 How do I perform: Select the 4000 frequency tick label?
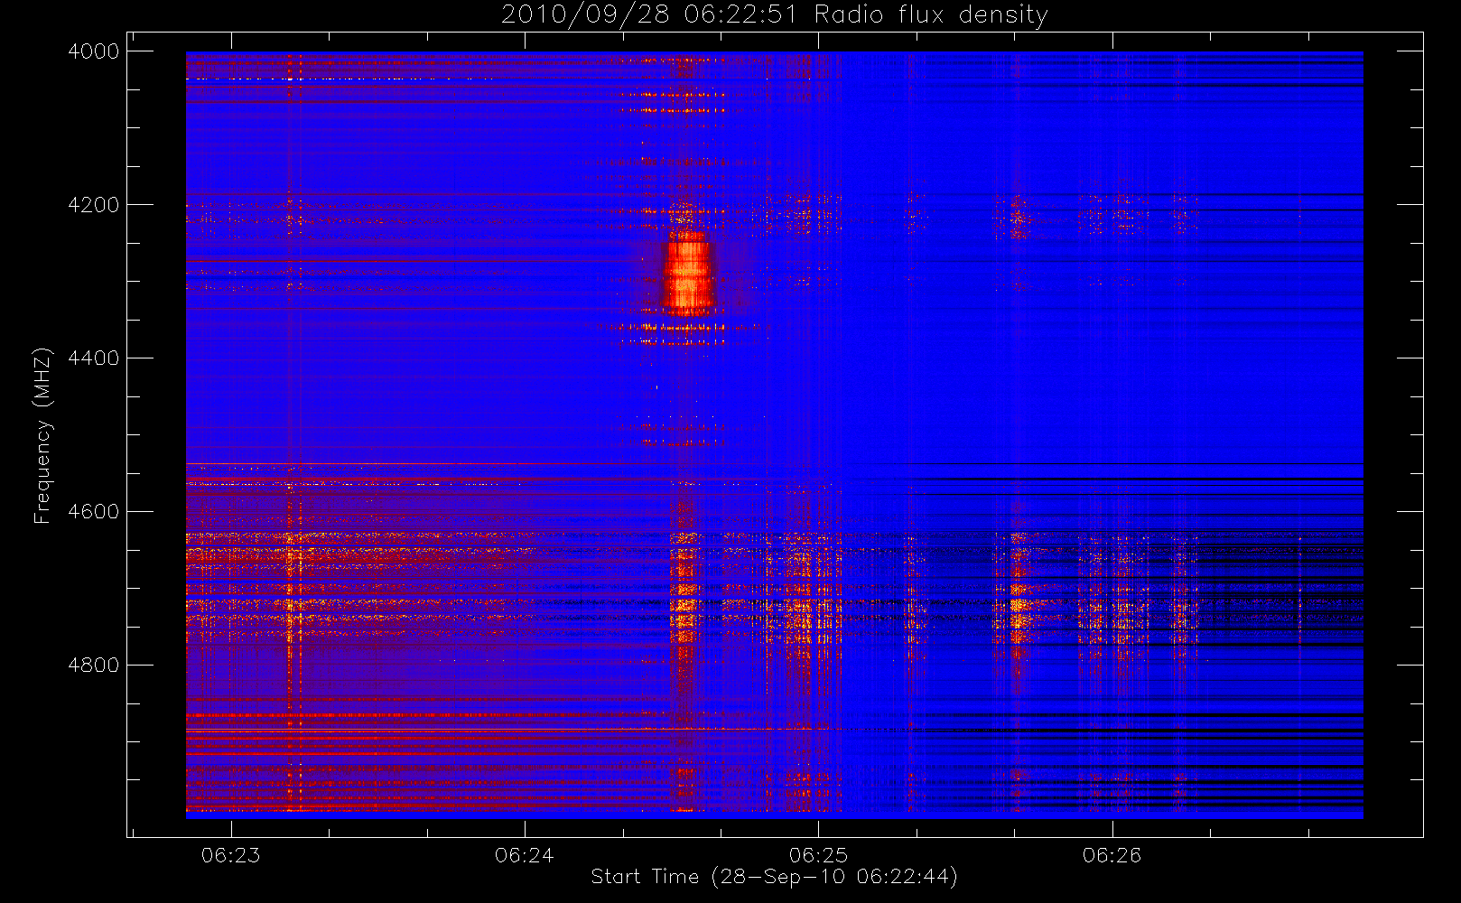tap(94, 51)
